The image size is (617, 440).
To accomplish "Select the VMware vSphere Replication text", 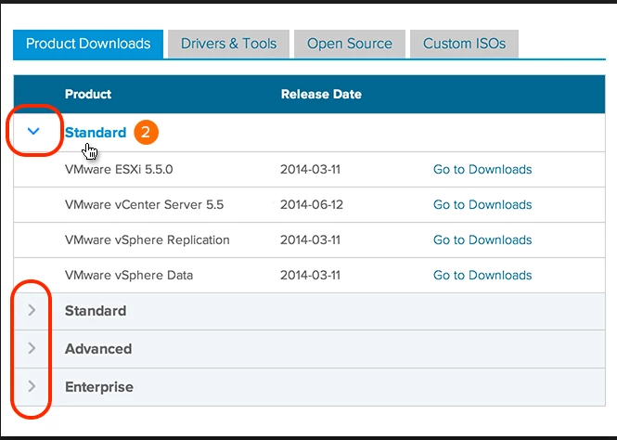I will tap(148, 239).
